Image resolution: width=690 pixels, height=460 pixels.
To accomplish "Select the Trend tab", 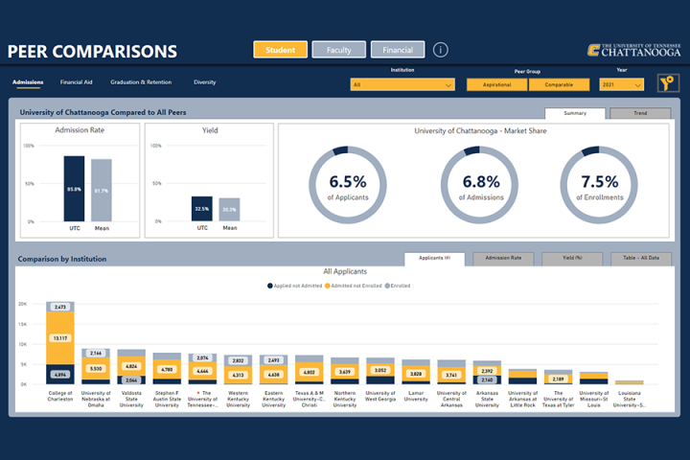I will [640, 113].
